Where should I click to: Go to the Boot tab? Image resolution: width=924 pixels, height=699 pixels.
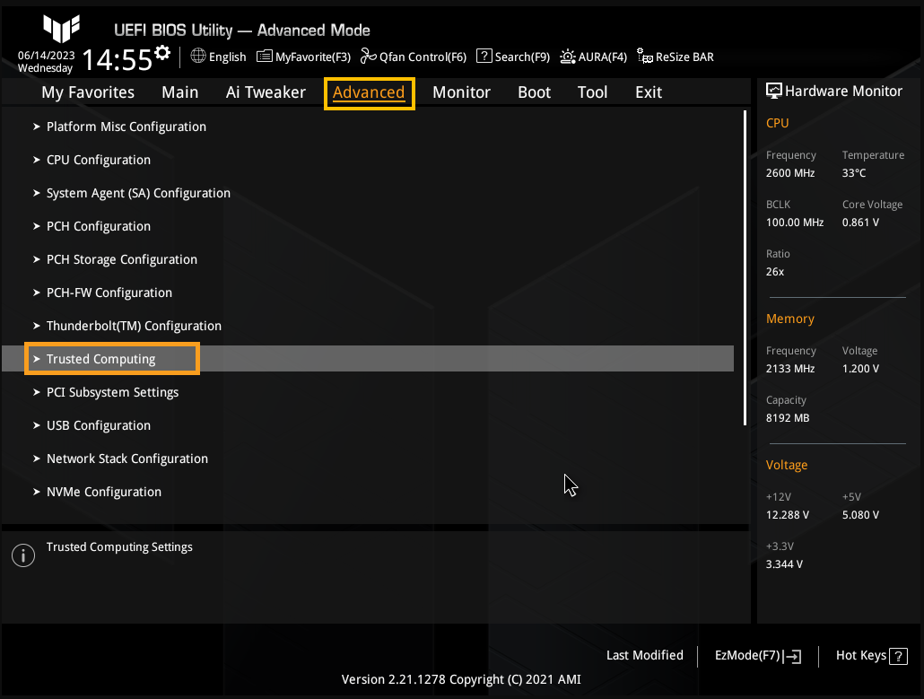[534, 92]
